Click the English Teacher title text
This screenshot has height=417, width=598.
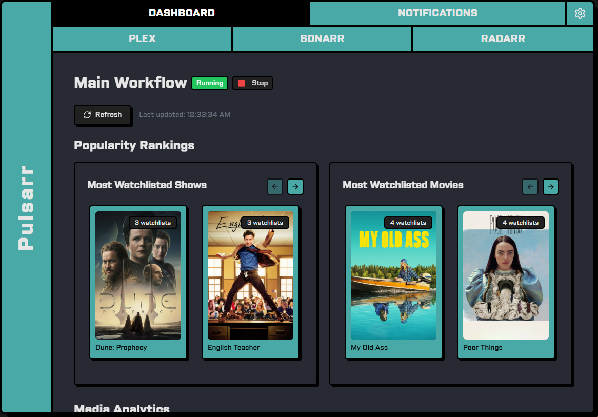coord(233,348)
